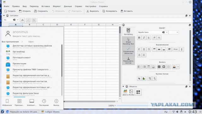Screen dimensions: 202x114
Task: Open the Формат menu
Action: 57,6
